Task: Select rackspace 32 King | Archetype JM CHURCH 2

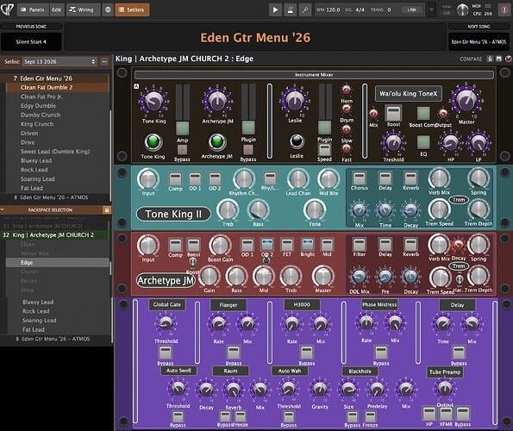Action: click(55, 234)
